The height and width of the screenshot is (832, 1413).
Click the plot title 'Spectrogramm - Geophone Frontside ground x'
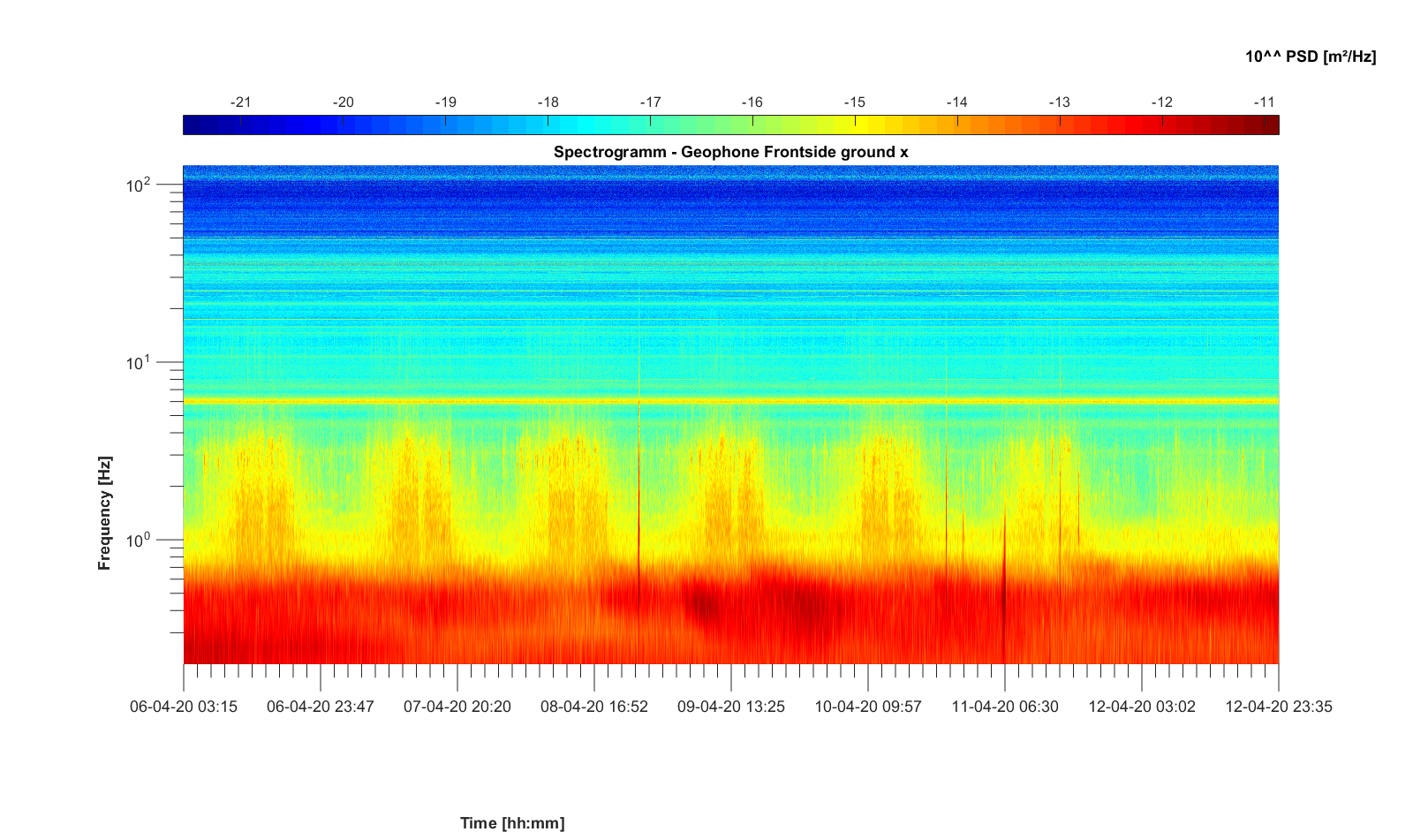click(x=730, y=152)
